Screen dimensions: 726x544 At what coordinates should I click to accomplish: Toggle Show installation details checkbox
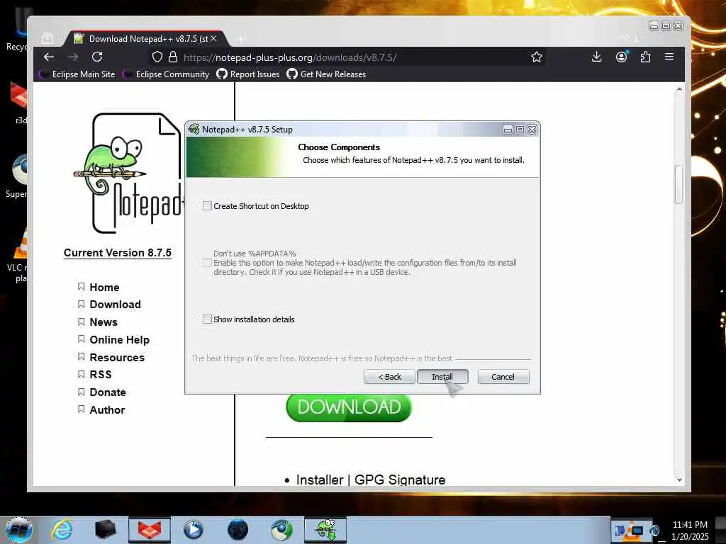click(x=207, y=319)
